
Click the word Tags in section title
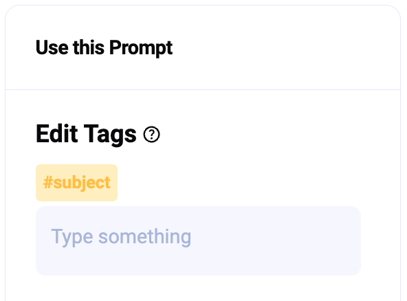click(x=110, y=135)
